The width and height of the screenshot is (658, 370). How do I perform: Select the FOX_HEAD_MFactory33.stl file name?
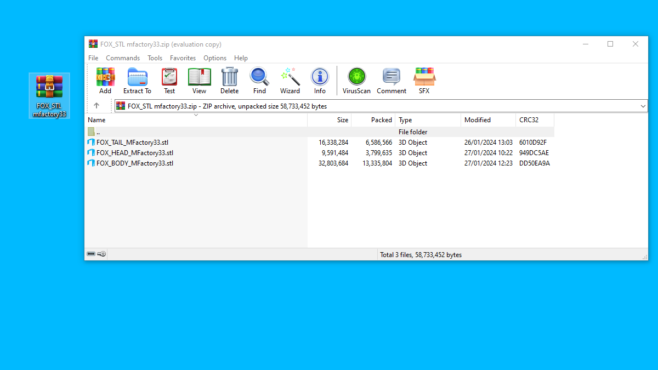click(x=135, y=153)
